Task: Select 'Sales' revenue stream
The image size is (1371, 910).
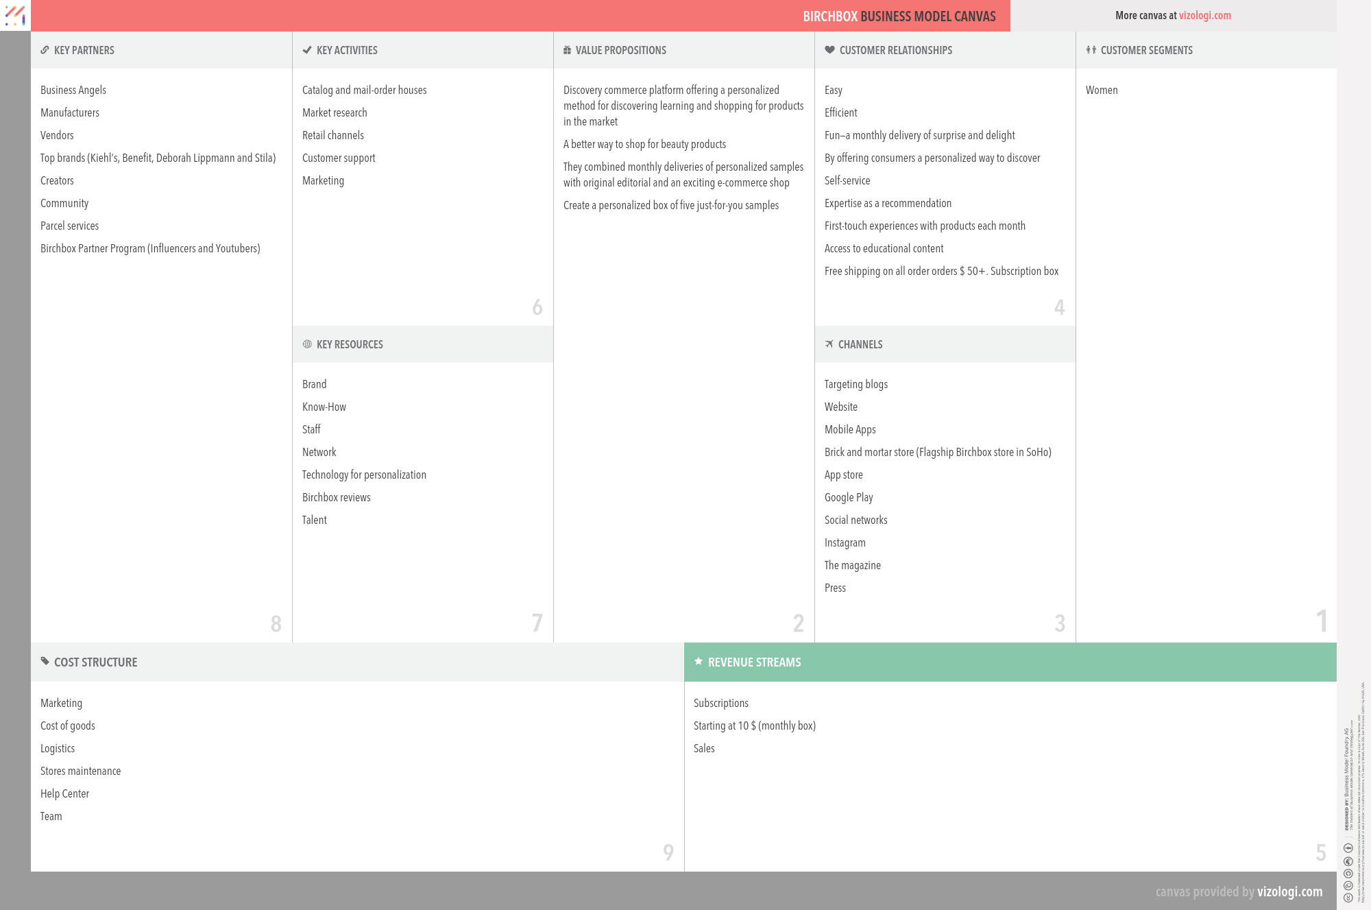Action: (704, 748)
